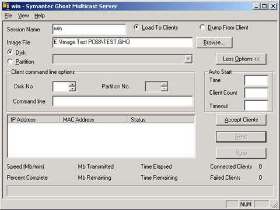Click the Ghost app icon in title bar
280x210 pixels.
point(6,6)
